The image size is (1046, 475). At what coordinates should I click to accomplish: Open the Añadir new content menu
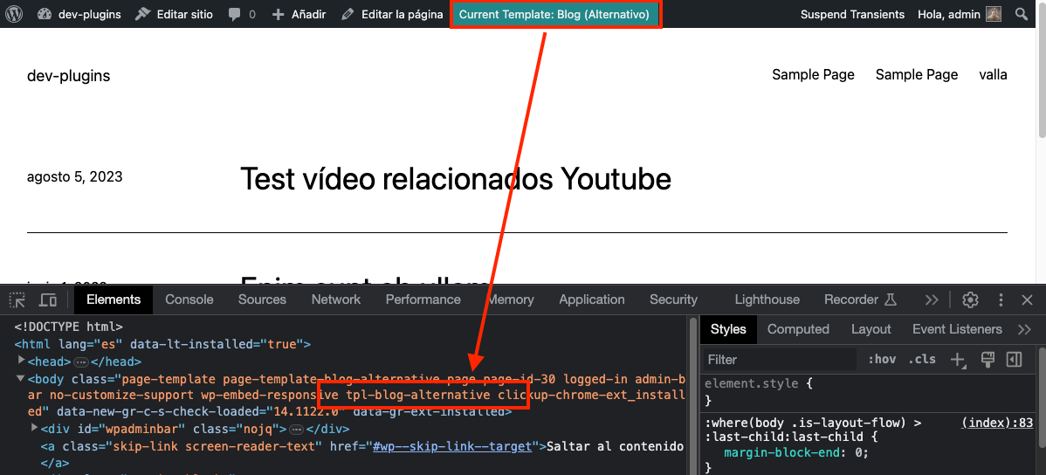[299, 14]
